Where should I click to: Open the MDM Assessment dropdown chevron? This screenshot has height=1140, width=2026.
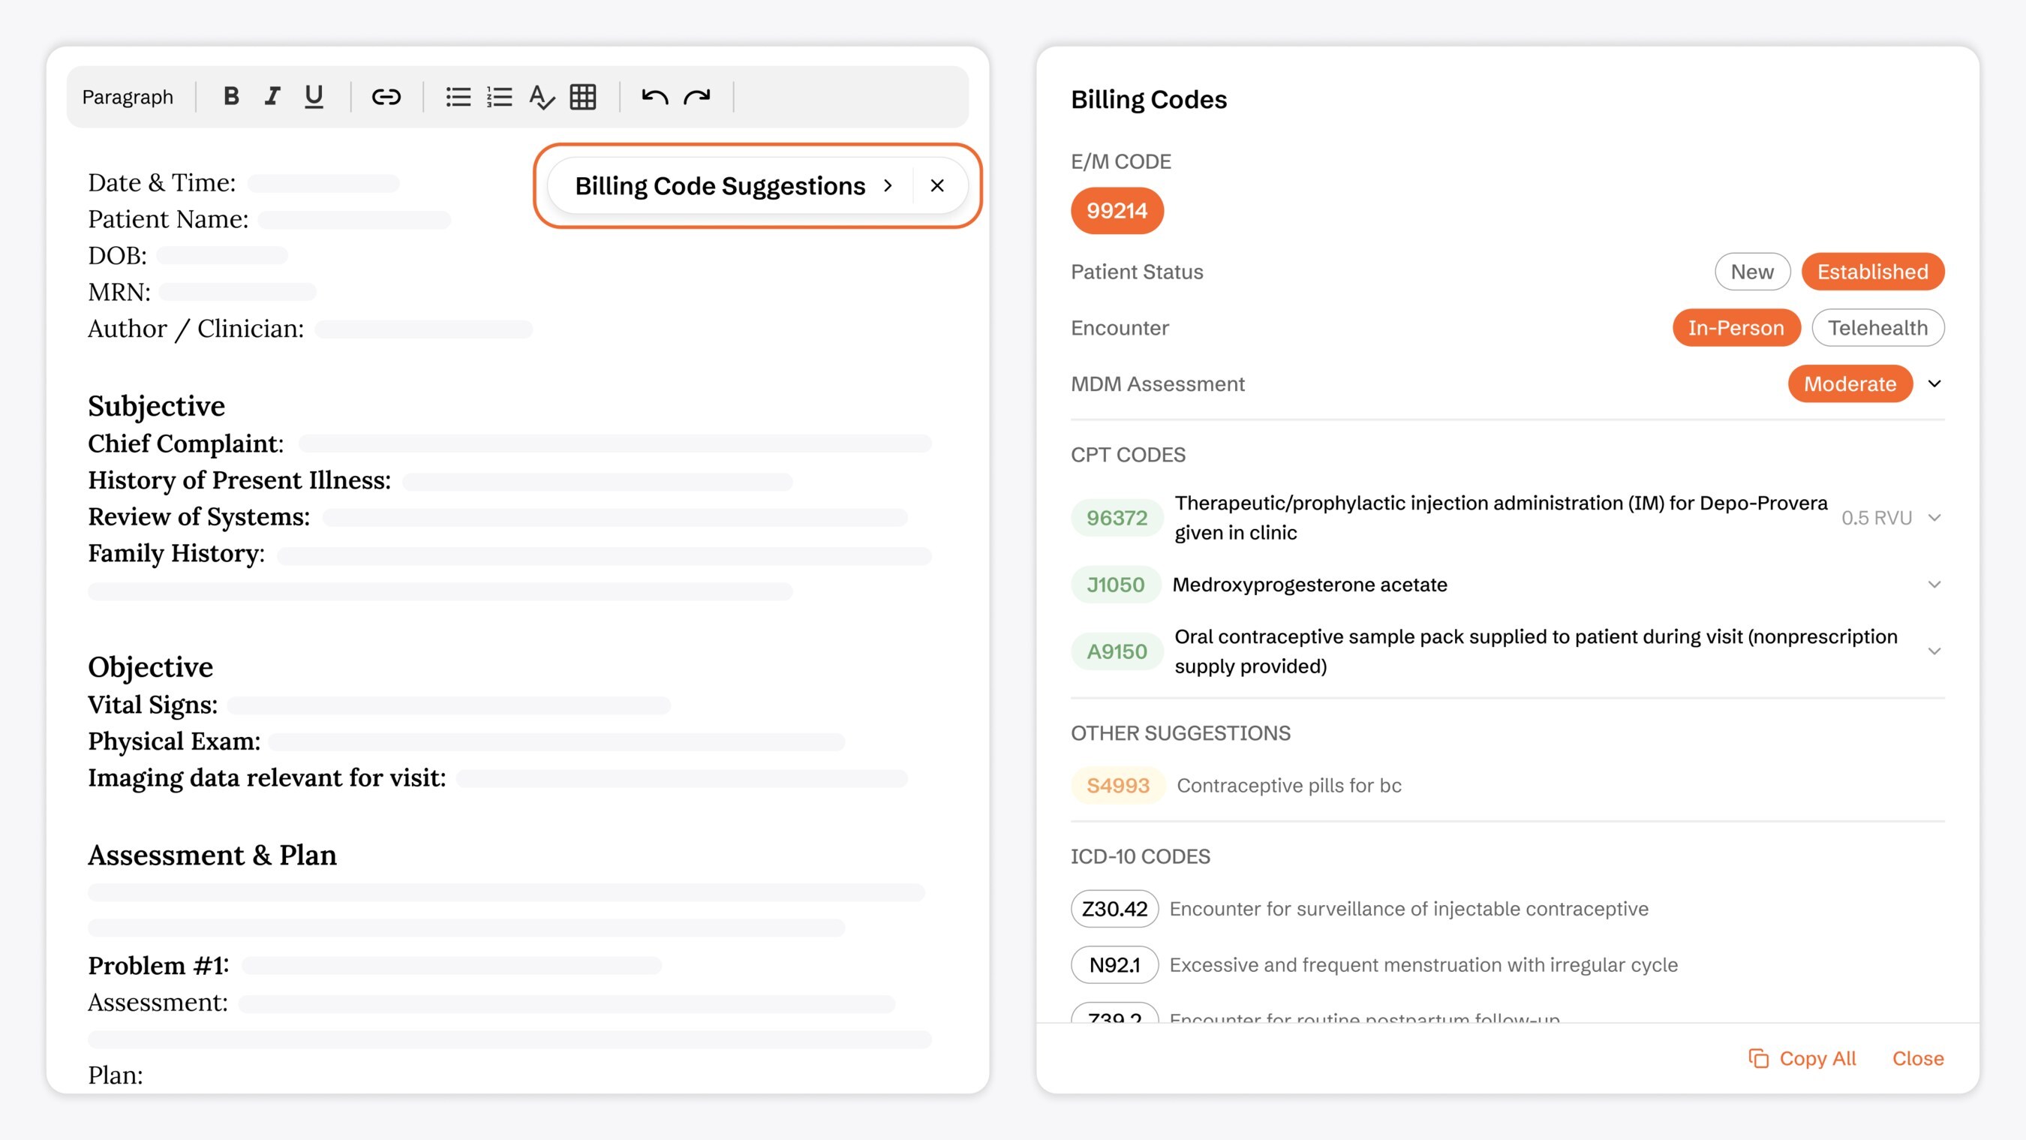coord(1934,384)
